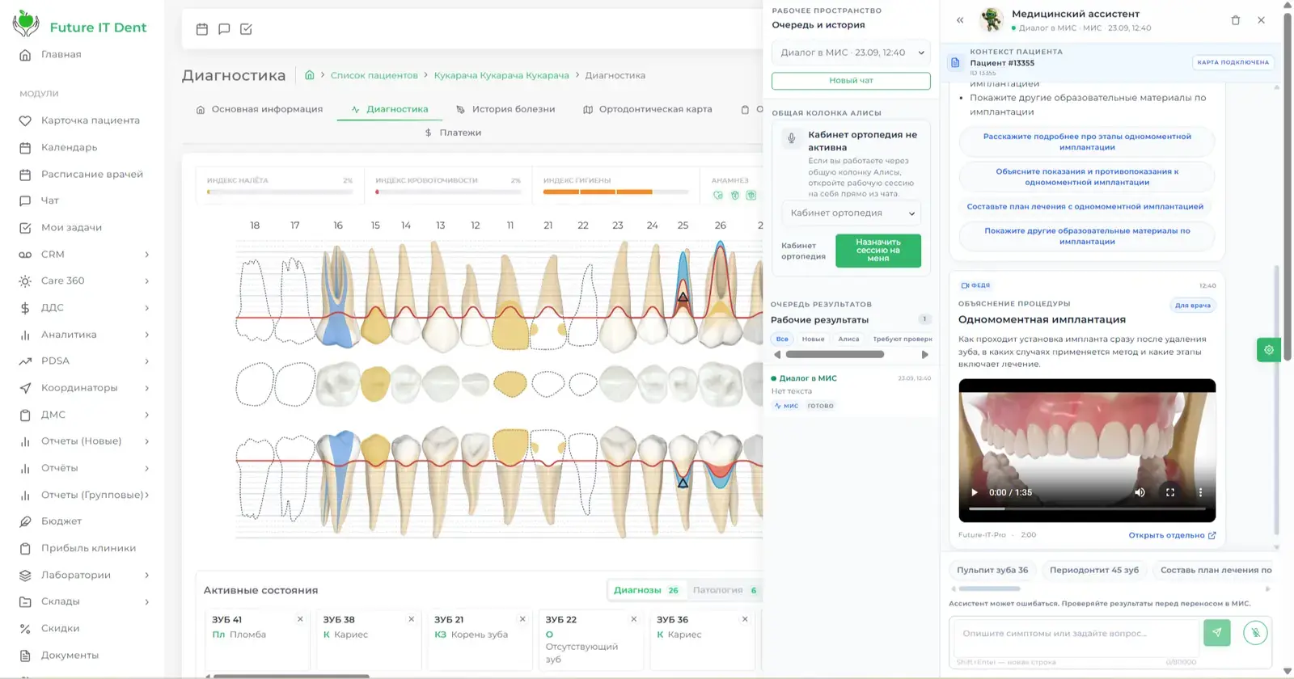Click the first anamnesis icon
This screenshot has width=1294, height=679.
(717, 195)
